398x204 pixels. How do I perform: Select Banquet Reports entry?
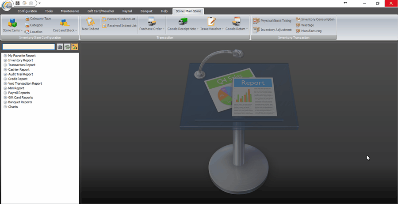pos(20,102)
